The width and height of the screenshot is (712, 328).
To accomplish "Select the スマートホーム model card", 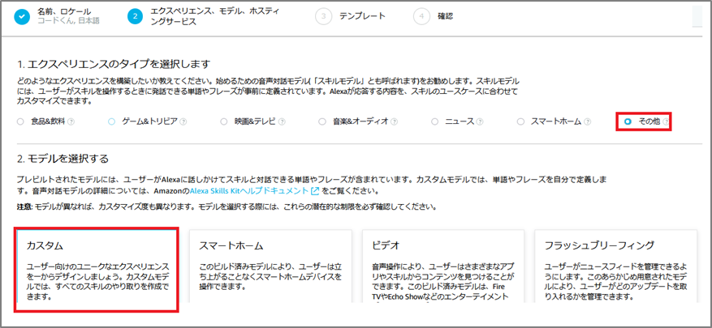I will click(x=270, y=266).
